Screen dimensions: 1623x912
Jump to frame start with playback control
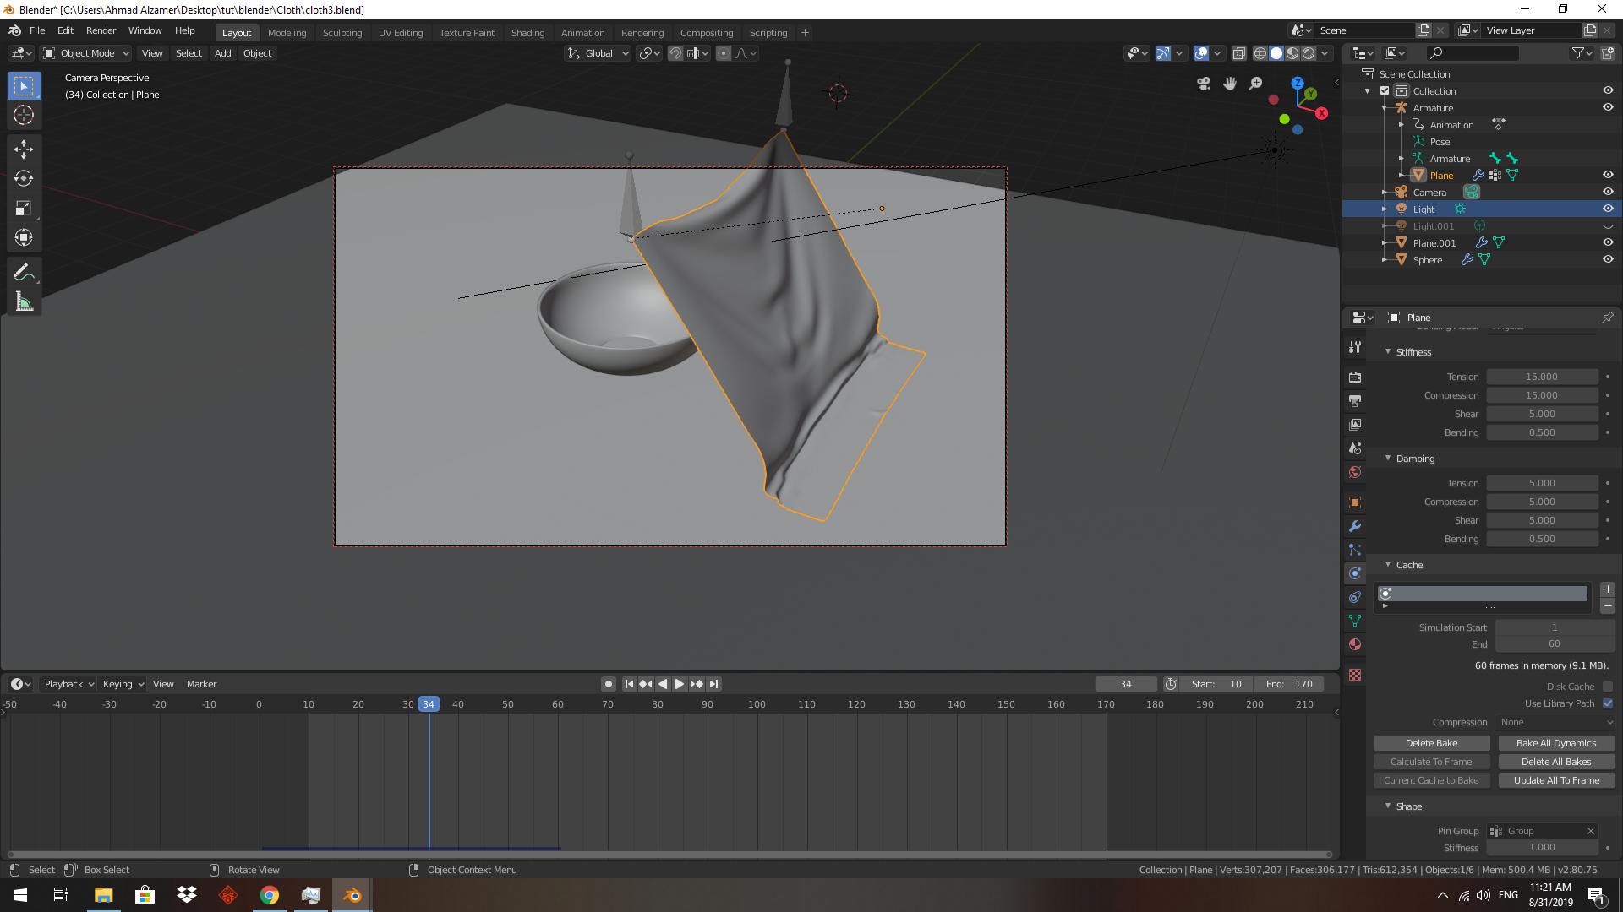click(x=629, y=684)
